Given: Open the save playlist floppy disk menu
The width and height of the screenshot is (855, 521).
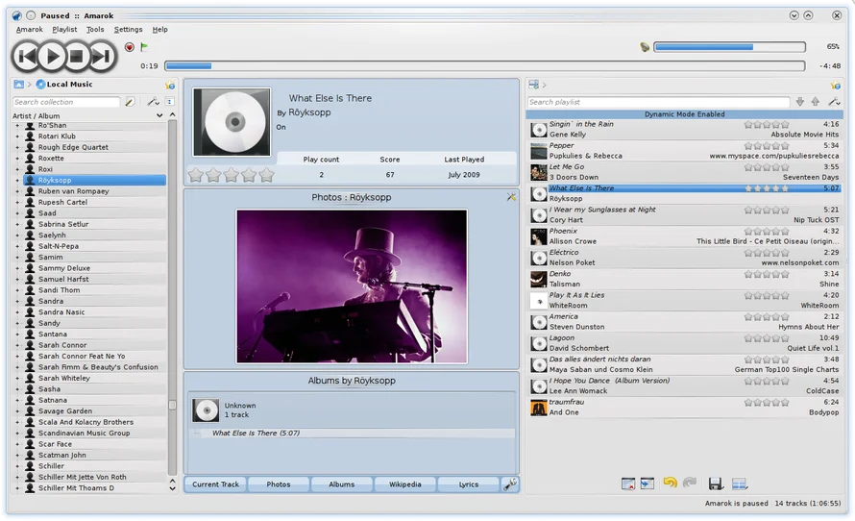Looking at the screenshot, I should (x=716, y=484).
